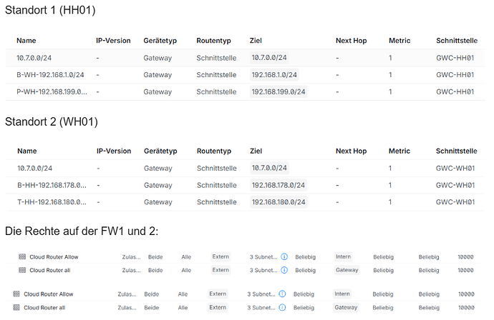Show subnet info icon in lower Cloud Router Allow row

282,294
